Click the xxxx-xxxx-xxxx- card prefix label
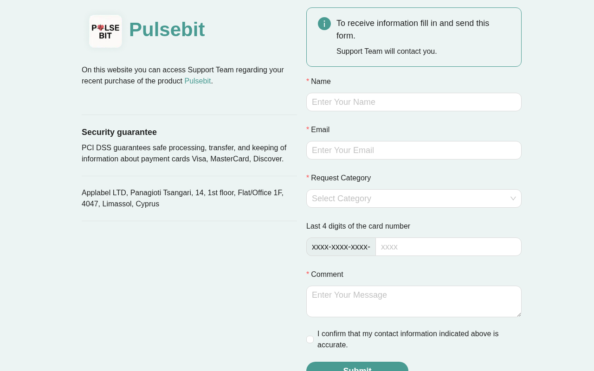594x371 pixels. pos(341,247)
